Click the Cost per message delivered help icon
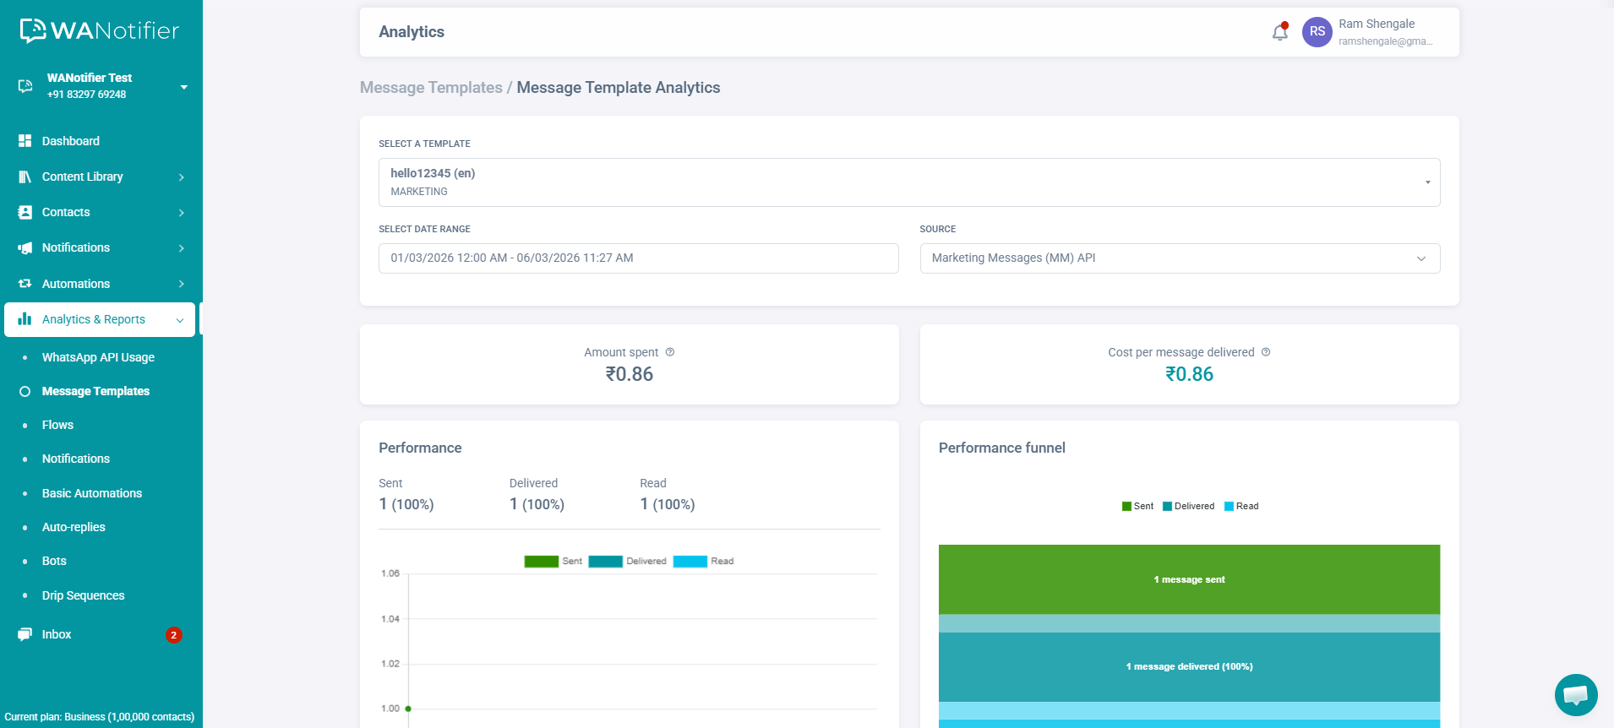Screen dimensions: 1614x728 pos(1266,352)
